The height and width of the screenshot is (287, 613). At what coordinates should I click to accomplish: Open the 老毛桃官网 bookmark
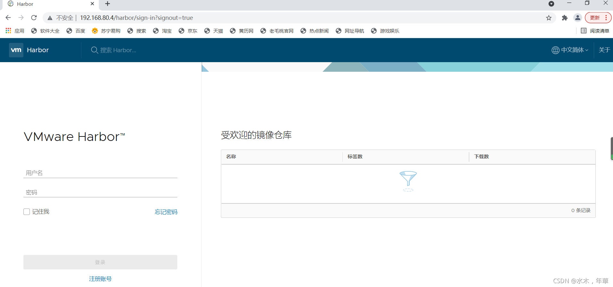point(277,31)
